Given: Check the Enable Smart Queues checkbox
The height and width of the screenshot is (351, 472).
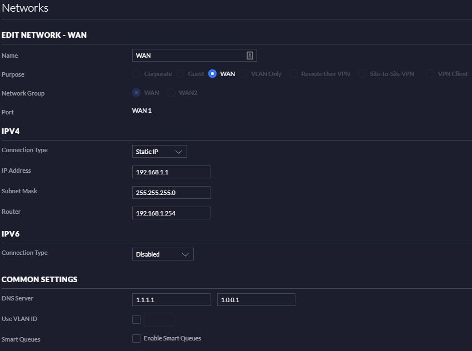Looking at the screenshot, I should point(137,339).
